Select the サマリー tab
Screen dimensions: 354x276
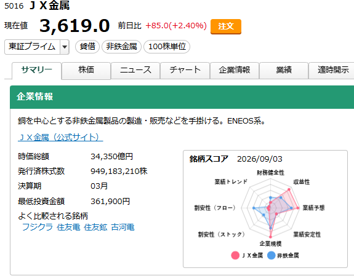click(x=36, y=70)
